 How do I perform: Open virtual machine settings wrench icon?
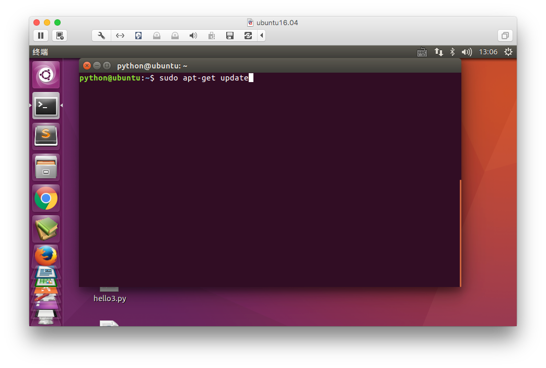pyautogui.click(x=101, y=36)
